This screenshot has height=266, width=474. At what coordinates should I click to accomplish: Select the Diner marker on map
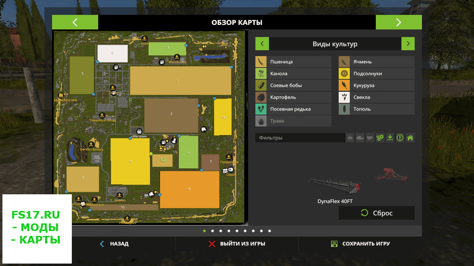click(113, 88)
